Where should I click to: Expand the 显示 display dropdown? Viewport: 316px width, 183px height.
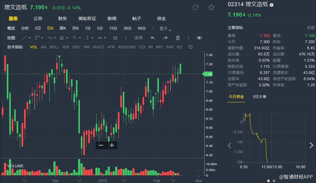tap(165, 28)
